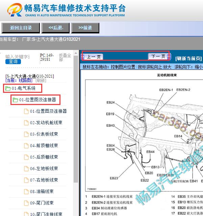Click the 查询 search button
203x216 pixels.
point(13,61)
